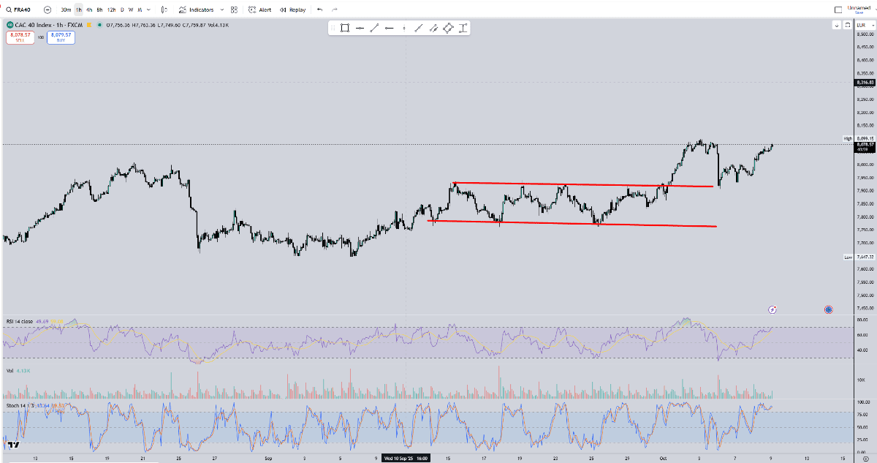Click the undo arrow in top toolbar
This screenshot has width=877, height=463.
[x=319, y=10]
